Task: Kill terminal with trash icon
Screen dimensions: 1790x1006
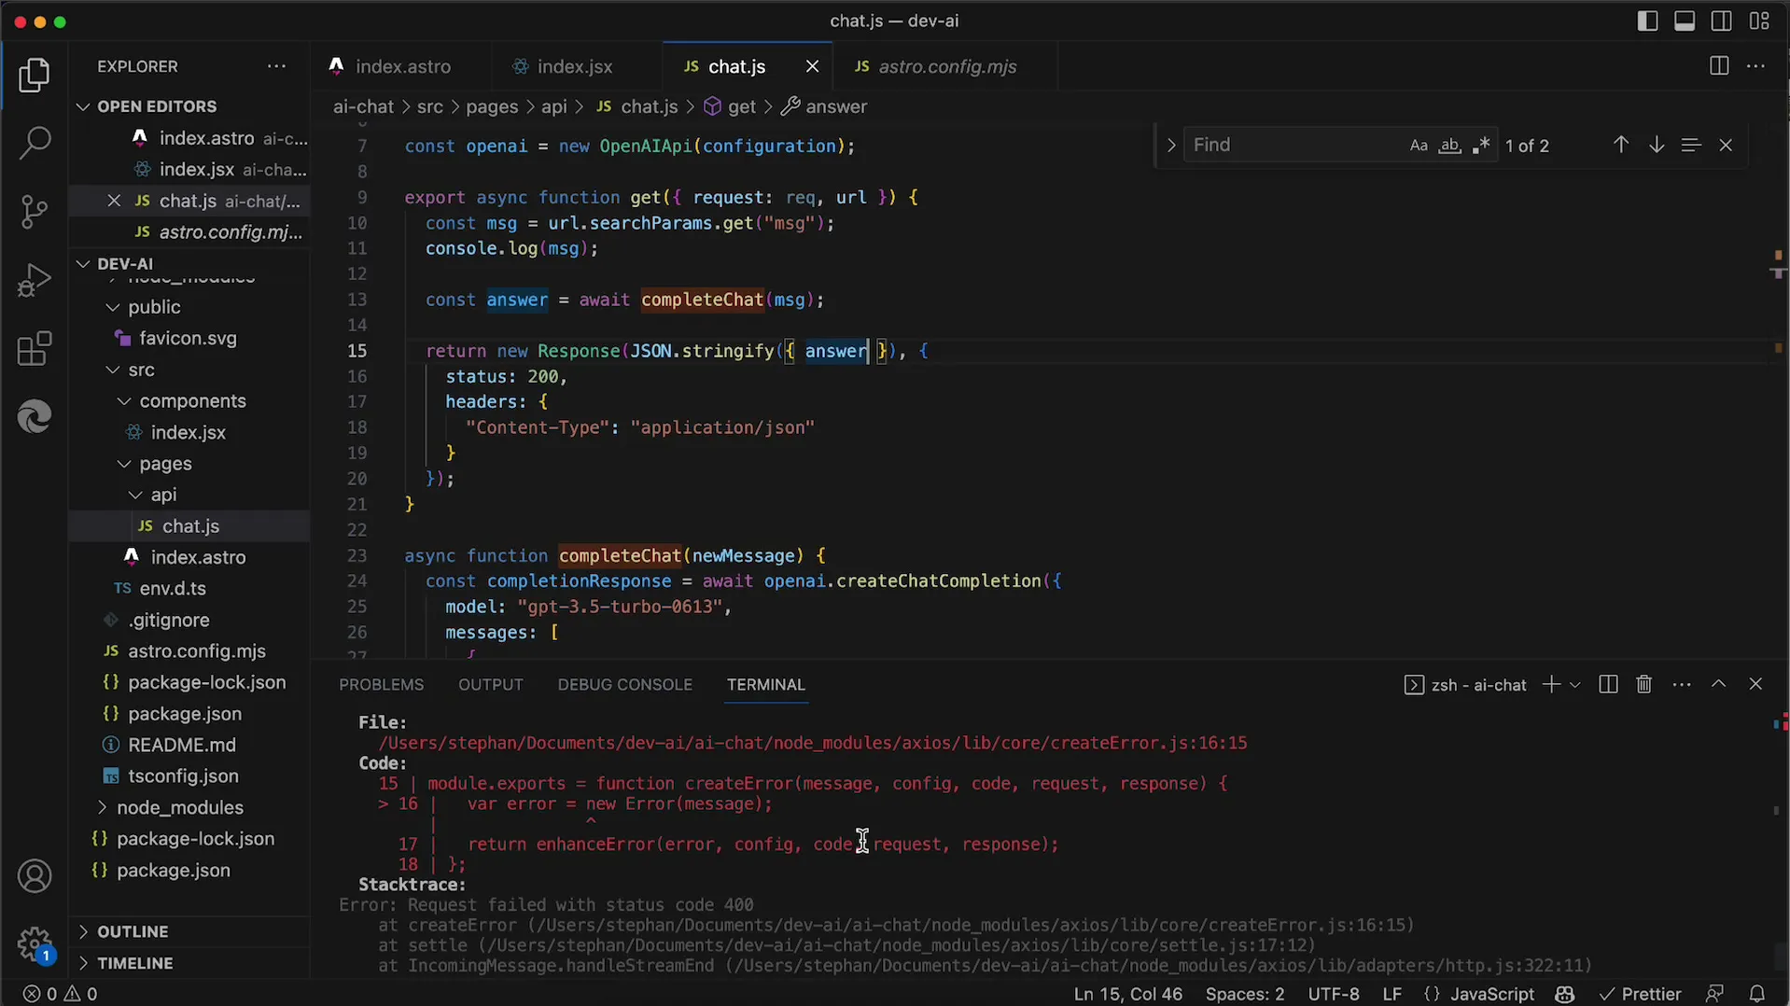Action: pos(1644,685)
